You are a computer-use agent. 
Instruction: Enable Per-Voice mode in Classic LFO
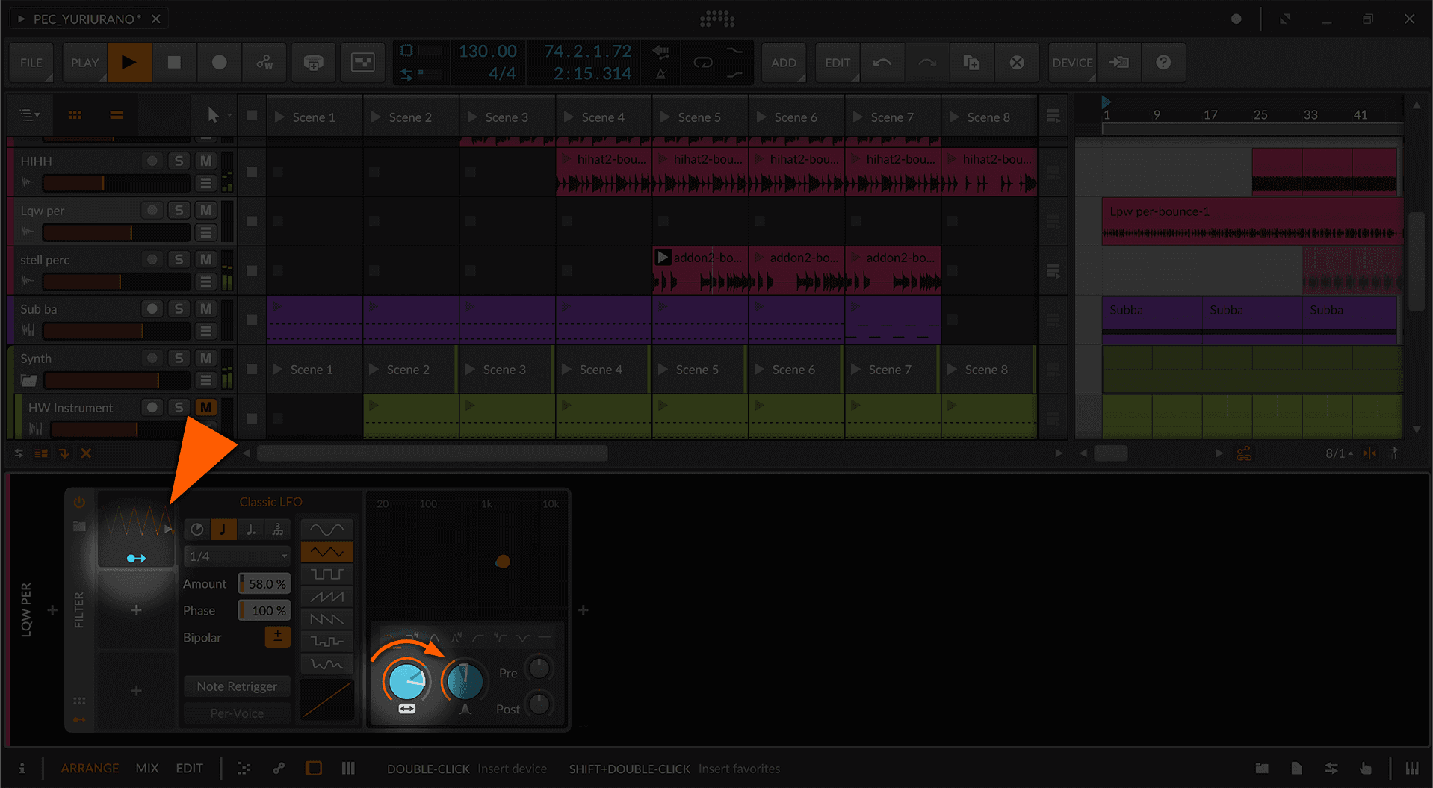pos(236,713)
